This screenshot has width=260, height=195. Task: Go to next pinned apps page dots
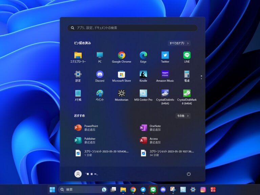point(201,77)
